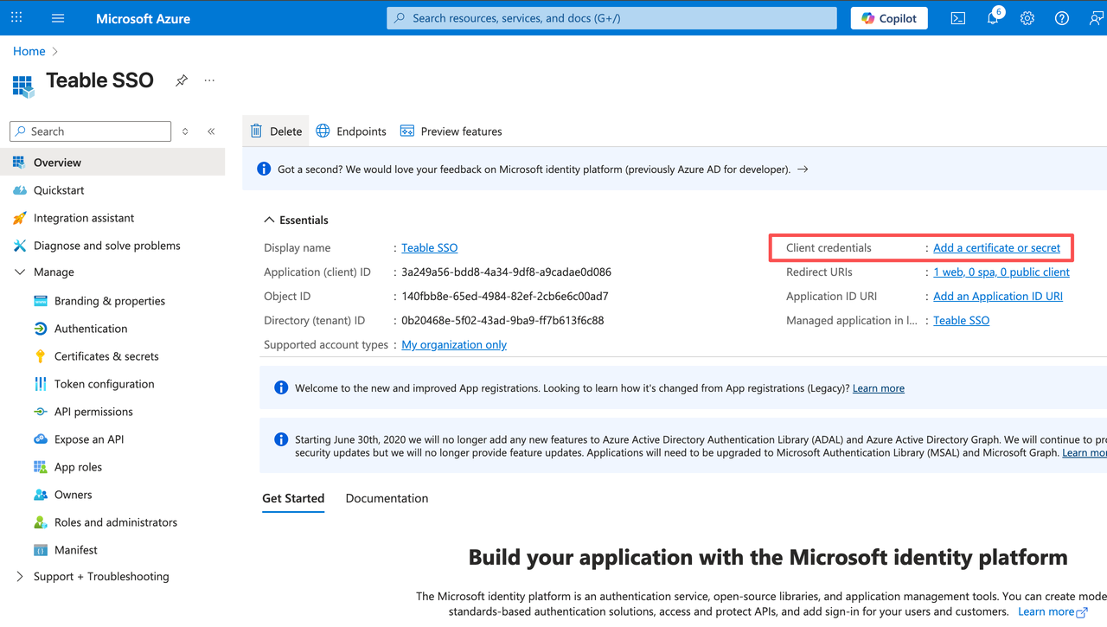Select the Application (client) ID value
The image size is (1107, 627).
point(506,272)
